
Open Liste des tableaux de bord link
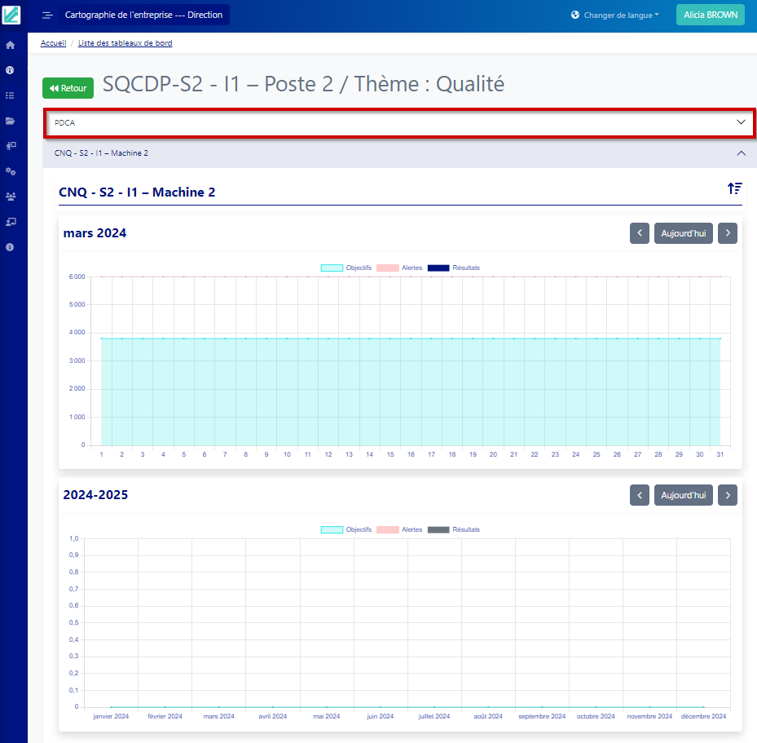click(x=125, y=43)
